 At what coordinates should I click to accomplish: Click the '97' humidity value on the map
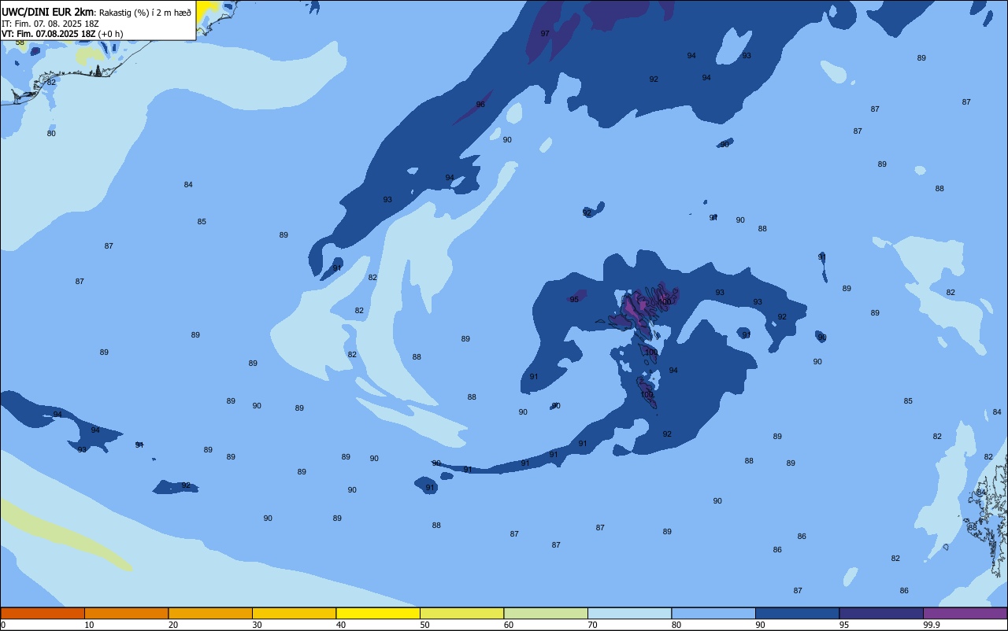point(545,34)
